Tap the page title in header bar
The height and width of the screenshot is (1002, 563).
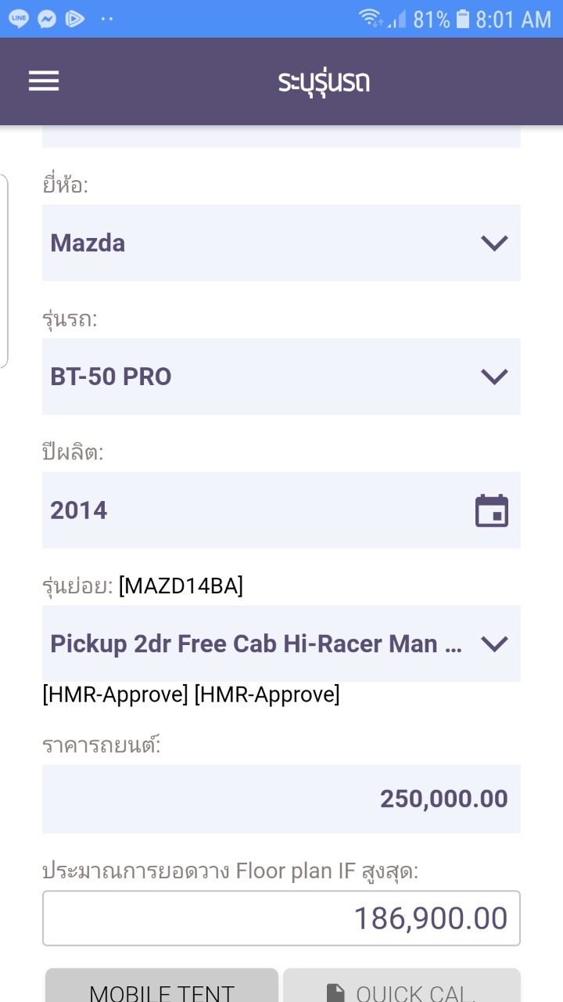click(324, 81)
